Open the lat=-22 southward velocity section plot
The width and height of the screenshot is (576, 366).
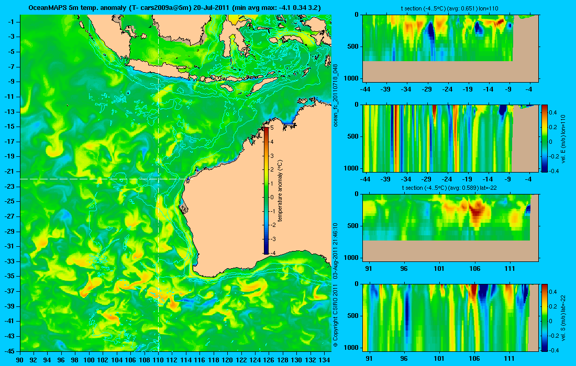(450, 317)
